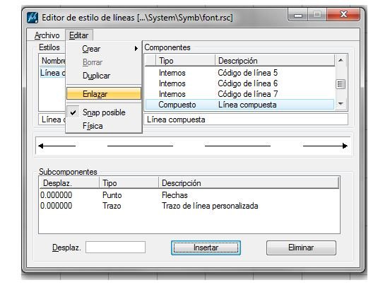This screenshot has height=285, width=378.
Task: Click the MicroStation app icon in title bar
Action: click(x=33, y=18)
